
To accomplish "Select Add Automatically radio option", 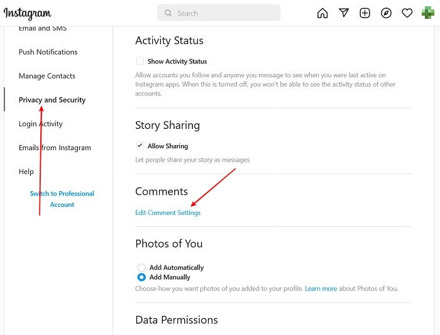I will [141, 268].
